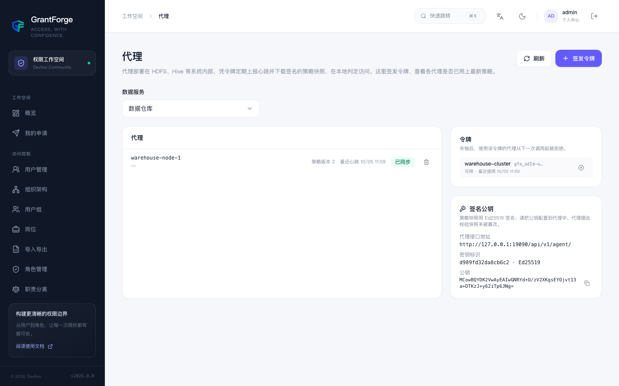Select the agent interface URL text
Image resolution: width=619 pixels, height=386 pixels.
coord(515,244)
